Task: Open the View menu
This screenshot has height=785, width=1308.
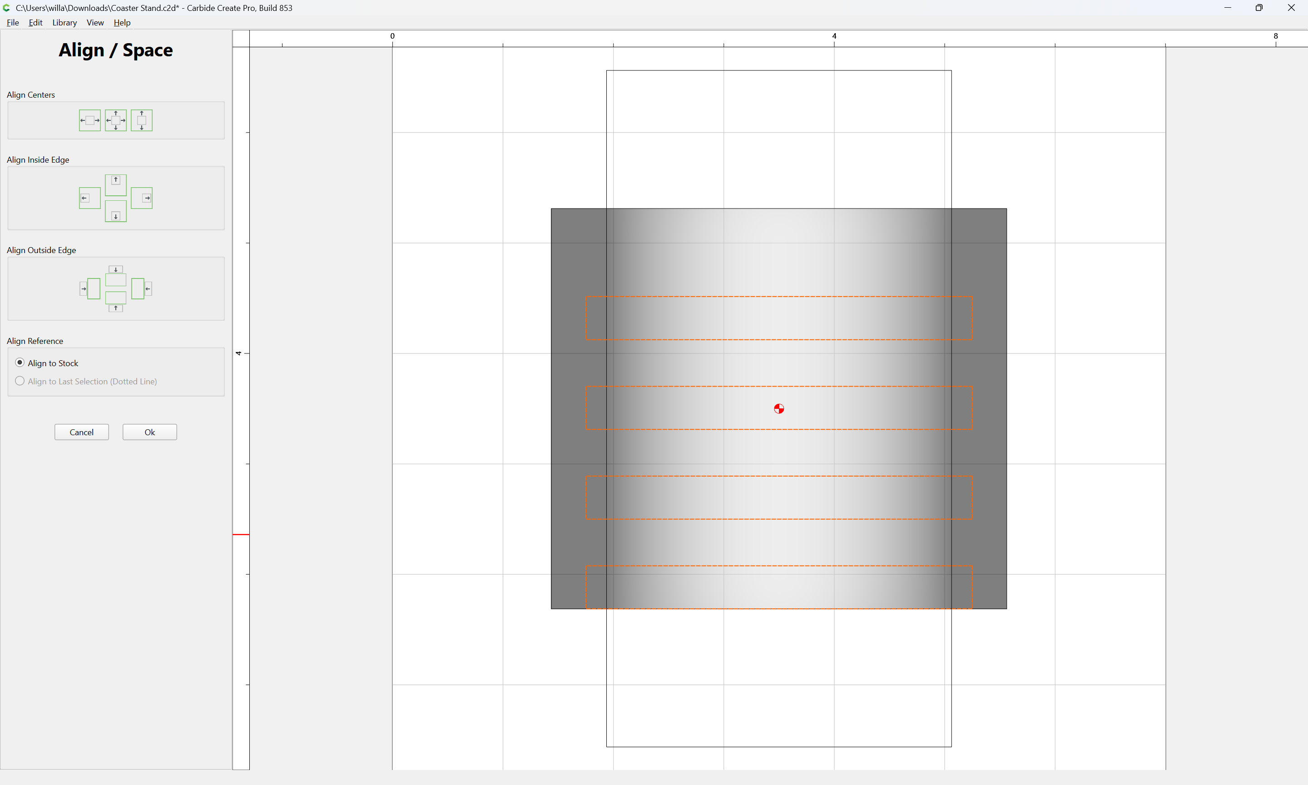Action: tap(95, 23)
